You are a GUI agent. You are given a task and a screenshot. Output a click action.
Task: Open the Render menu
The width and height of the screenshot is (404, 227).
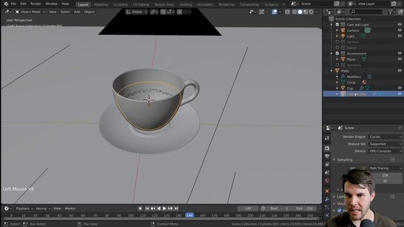click(x=36, y=4)
